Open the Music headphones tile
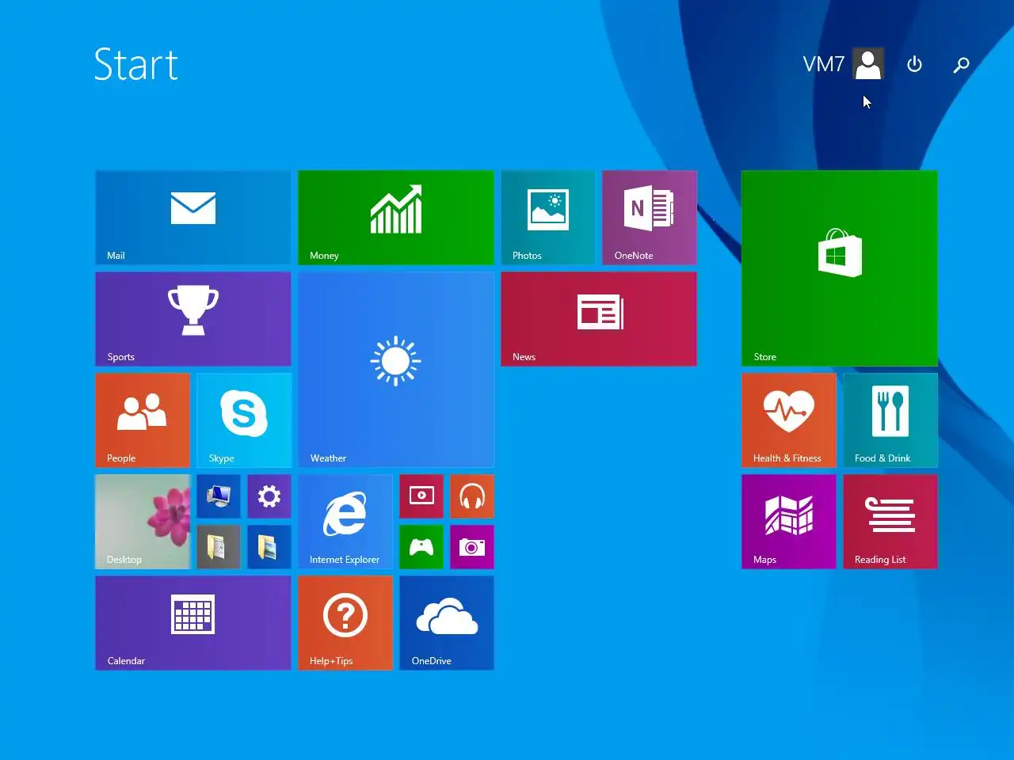1014x760 pixels. 472,496
